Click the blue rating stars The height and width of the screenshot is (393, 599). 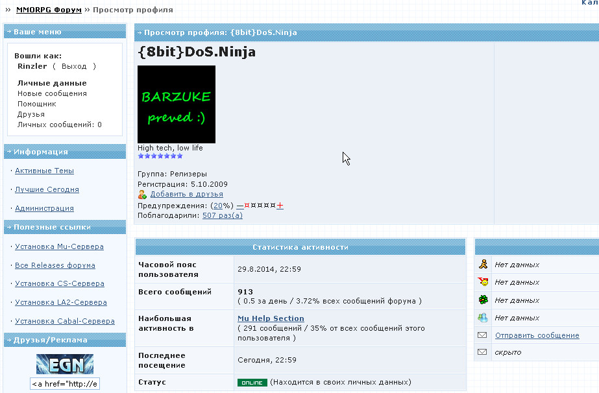tap(160, 156)
